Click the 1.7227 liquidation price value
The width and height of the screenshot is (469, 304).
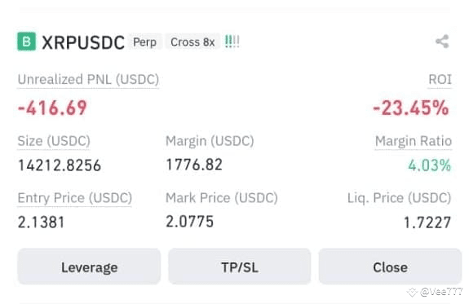pos(427,222)
